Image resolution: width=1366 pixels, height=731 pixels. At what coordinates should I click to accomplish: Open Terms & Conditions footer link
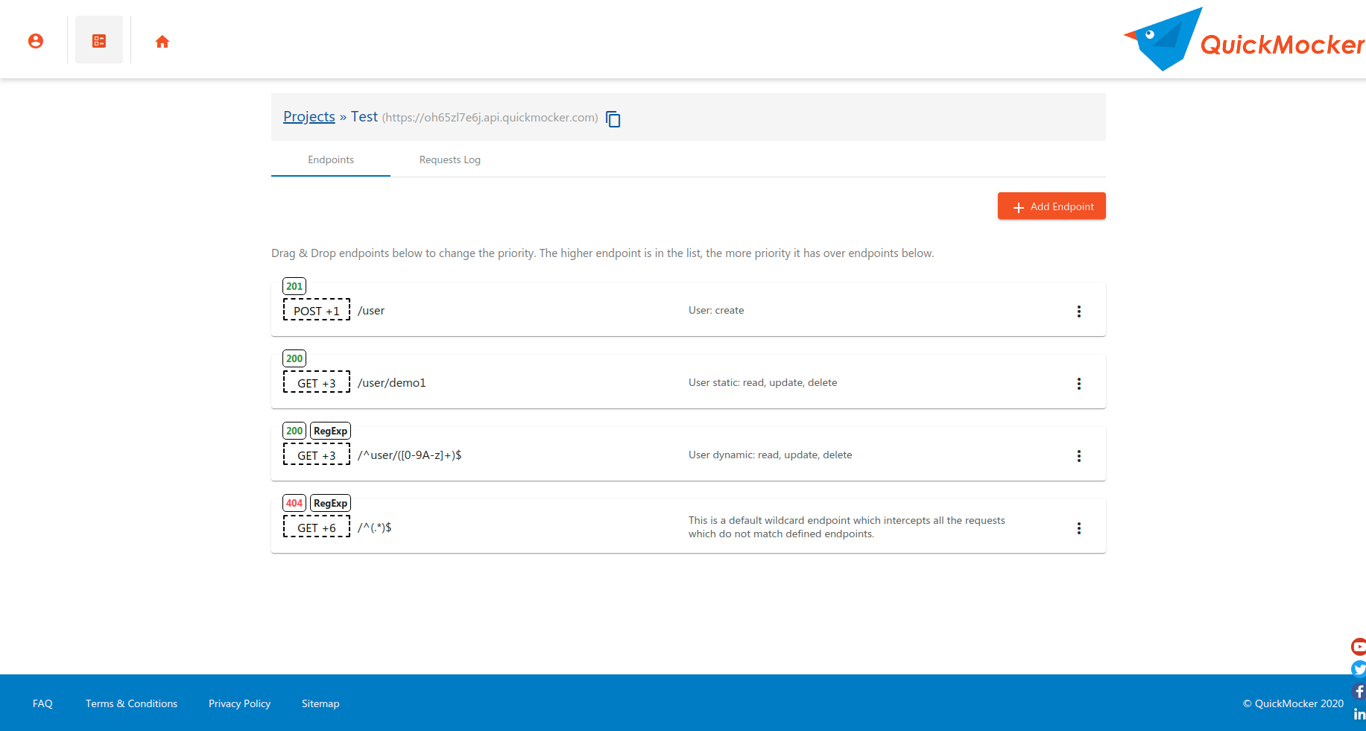[131, 703]
